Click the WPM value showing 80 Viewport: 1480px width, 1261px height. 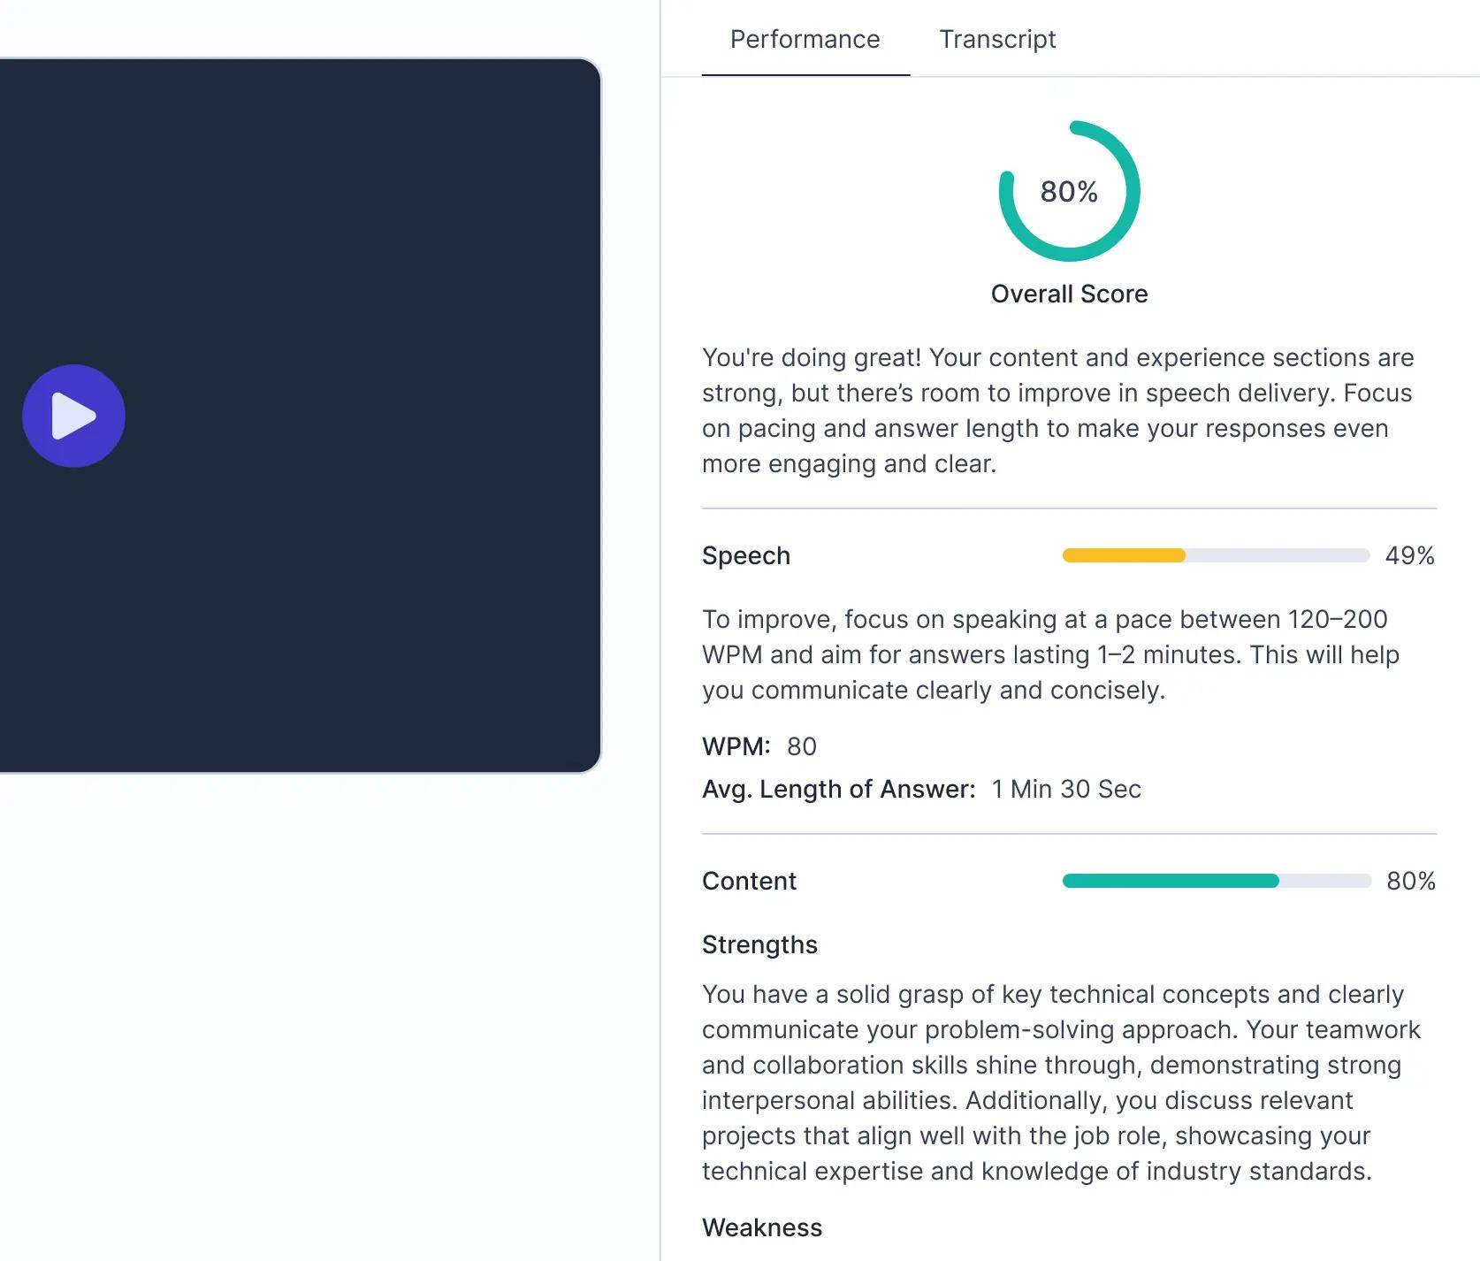803,746
